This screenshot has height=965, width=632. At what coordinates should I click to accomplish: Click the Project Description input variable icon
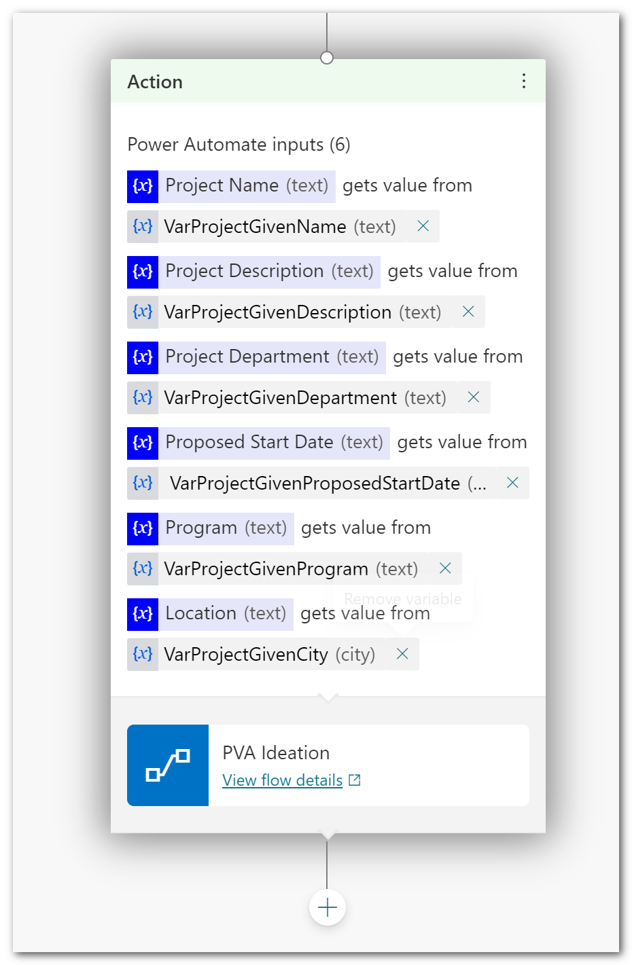click(143, 272)
